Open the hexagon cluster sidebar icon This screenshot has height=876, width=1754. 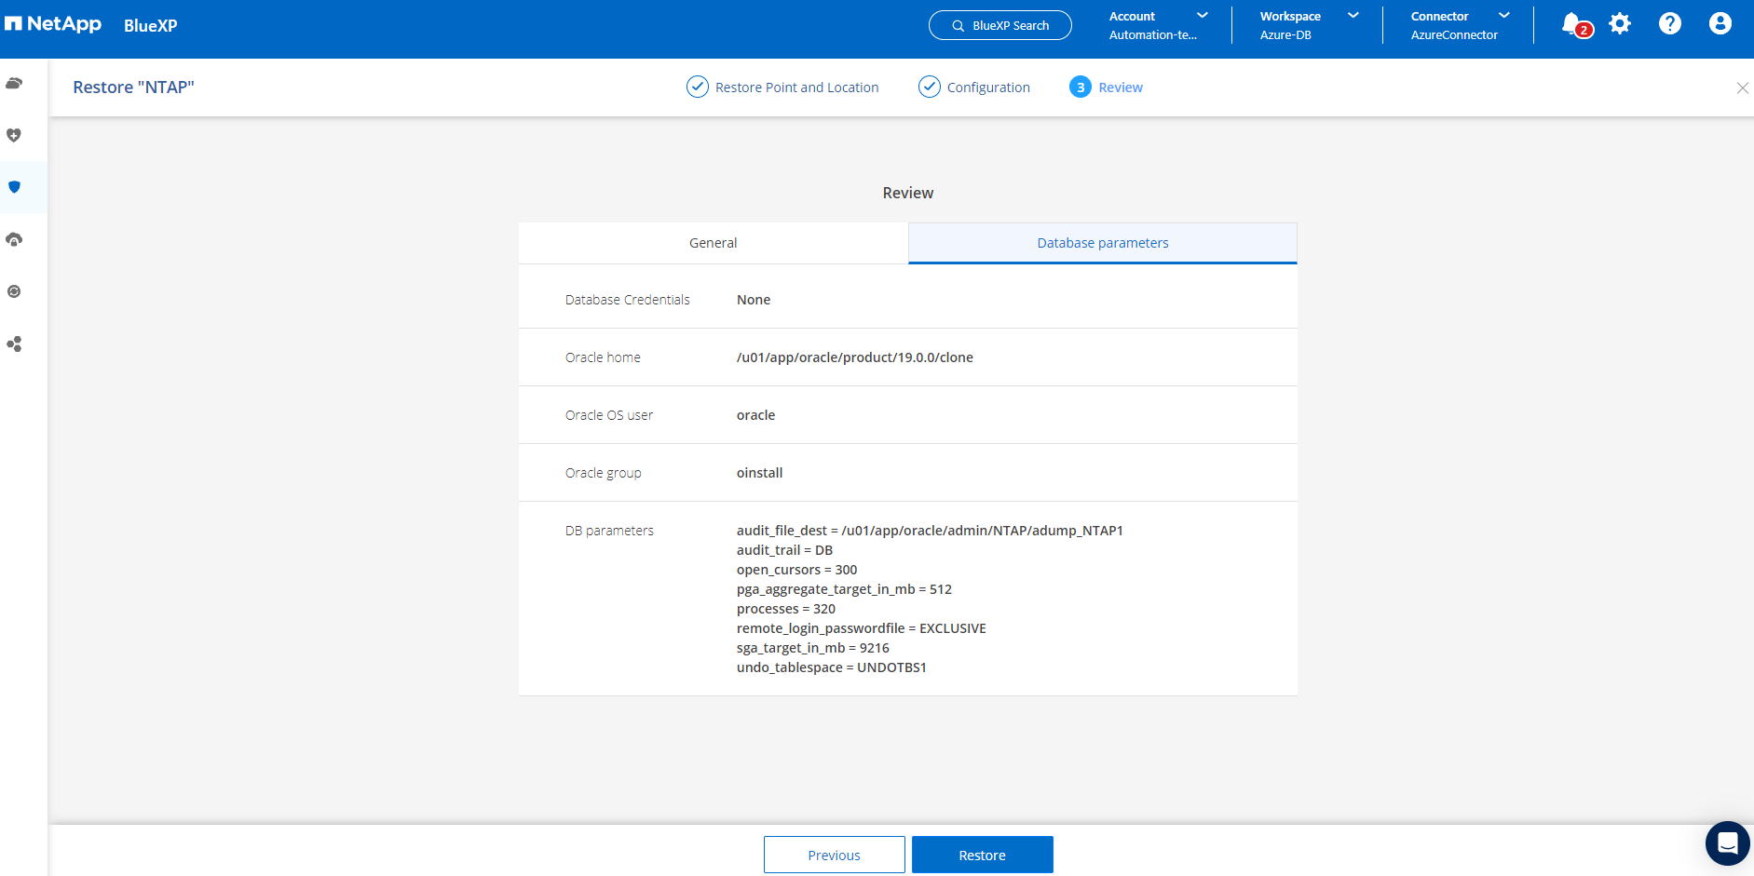pyautogui.click(x=14, y=344)
